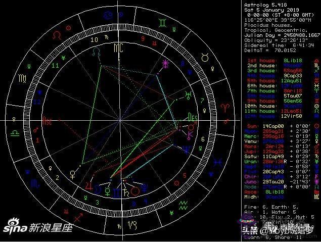This screenshot has width=321, height=242.
Task: Click the "Fire: 6, Earth: 5" element summary
Action: pos(271,207)
